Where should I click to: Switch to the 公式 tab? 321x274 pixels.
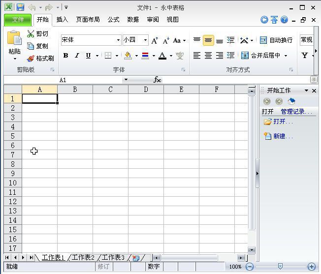(x=113, y=20)
